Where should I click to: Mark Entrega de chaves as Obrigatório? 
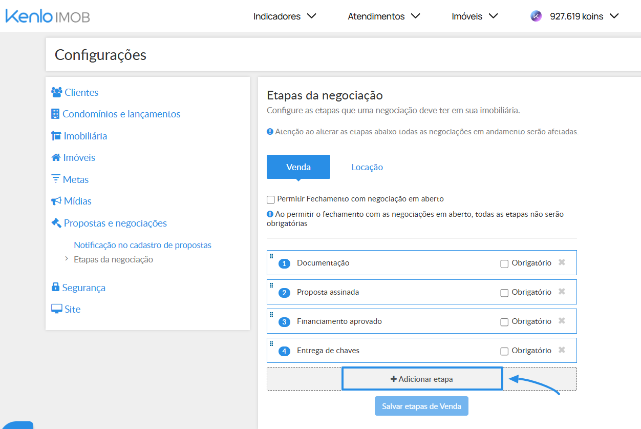(x=504, y=351)
